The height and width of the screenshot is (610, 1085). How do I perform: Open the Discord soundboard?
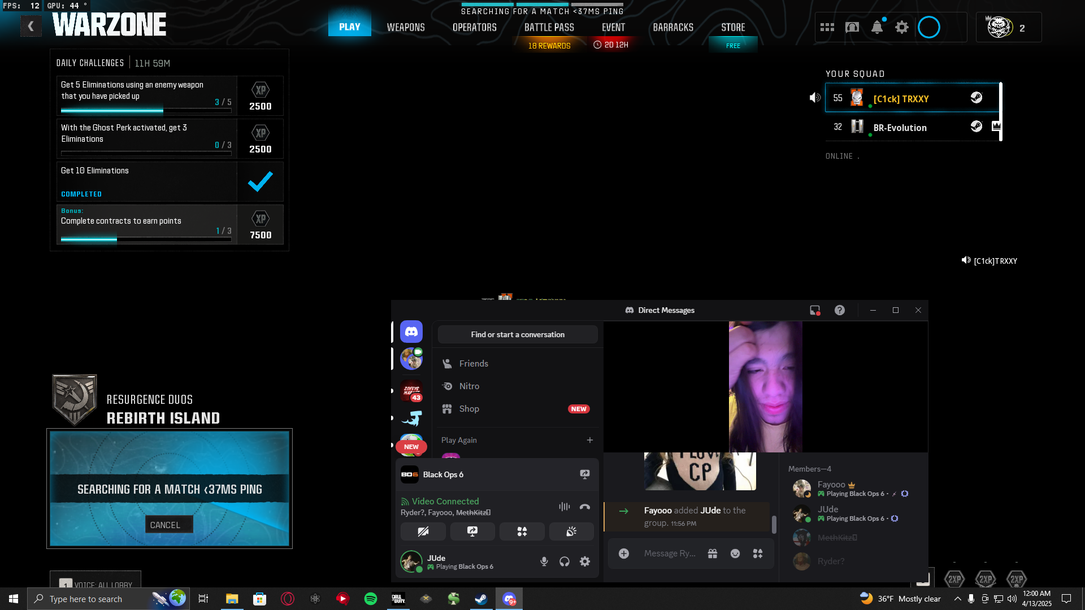pyautogui.click(x=571, y=531)
